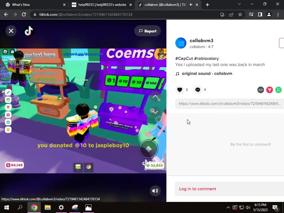Go forward in the browser
Screen dimensions: 284x213
coord(15,14)
